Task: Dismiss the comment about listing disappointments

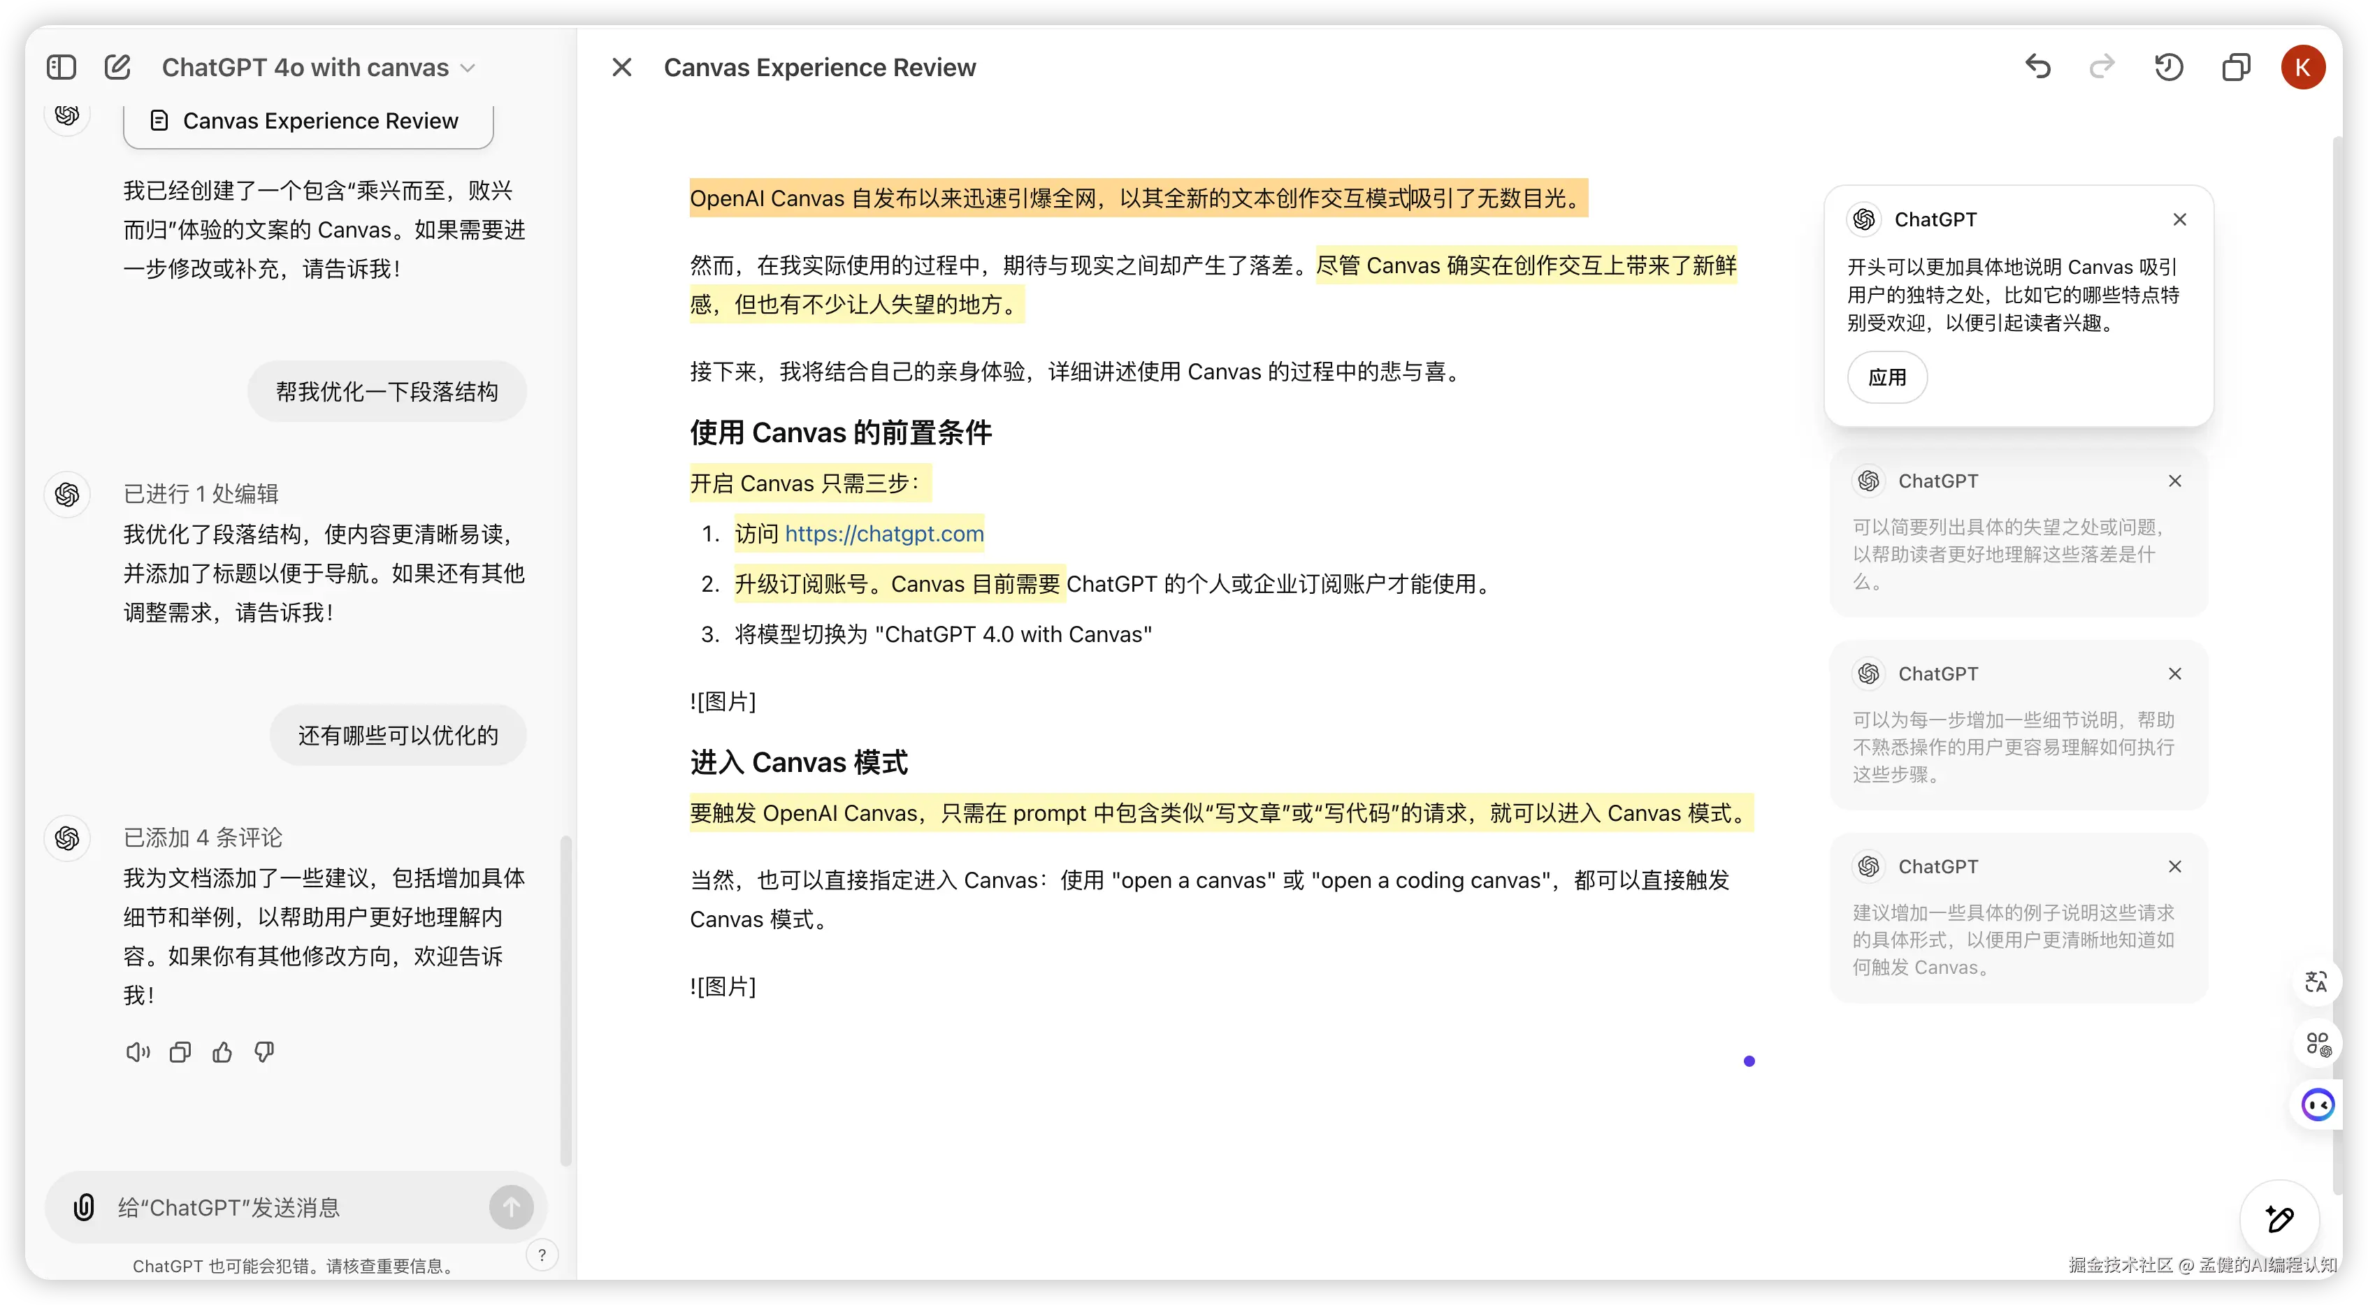Action: (x=2174, y=481)
